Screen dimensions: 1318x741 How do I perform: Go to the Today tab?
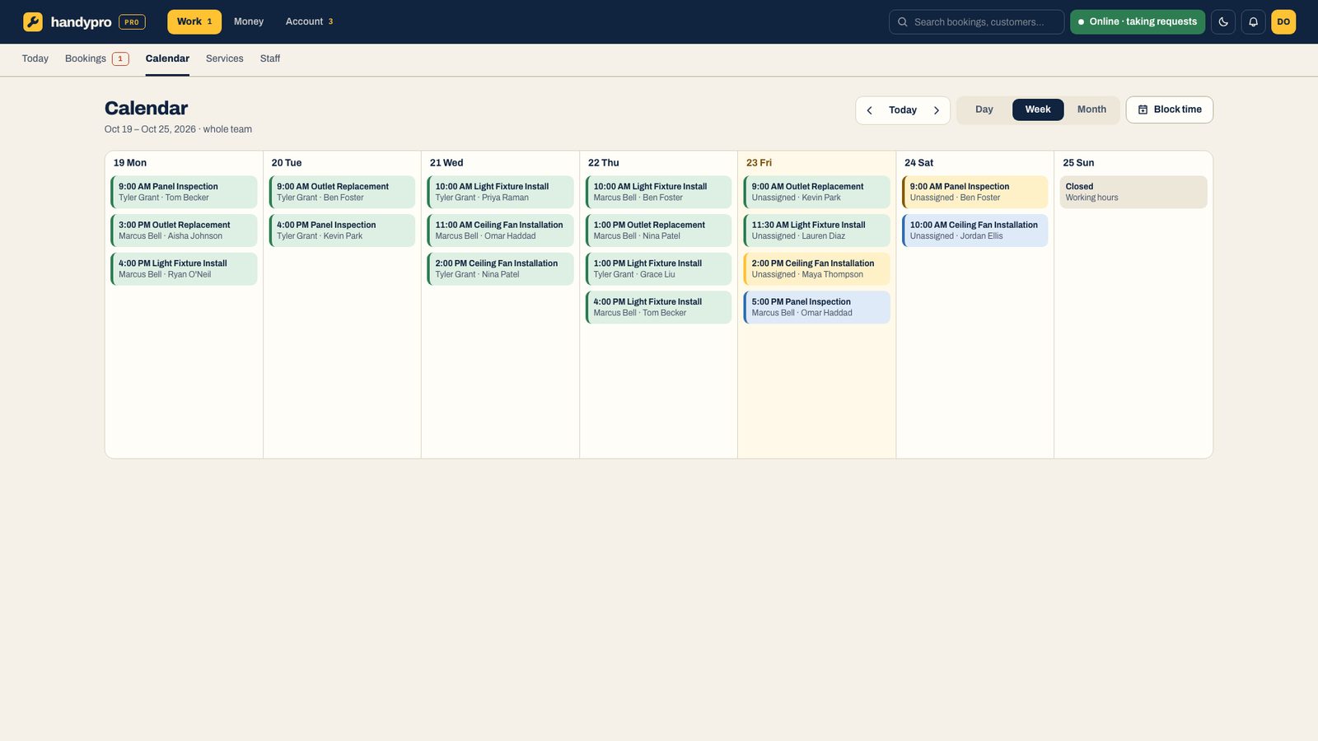coord(35,58)
